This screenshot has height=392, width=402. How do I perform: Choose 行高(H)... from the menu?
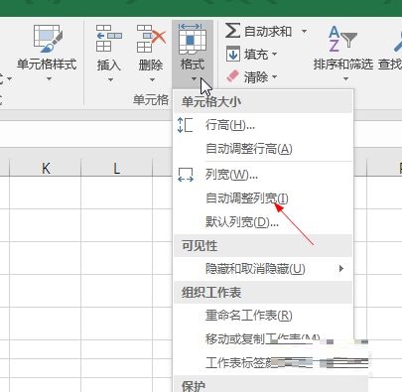pos(263,125)
